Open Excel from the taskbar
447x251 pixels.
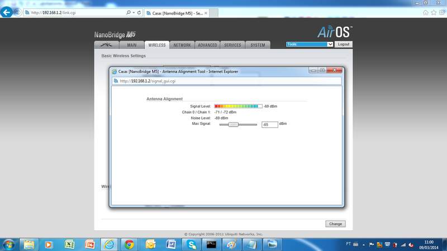[x=69, y=244]
